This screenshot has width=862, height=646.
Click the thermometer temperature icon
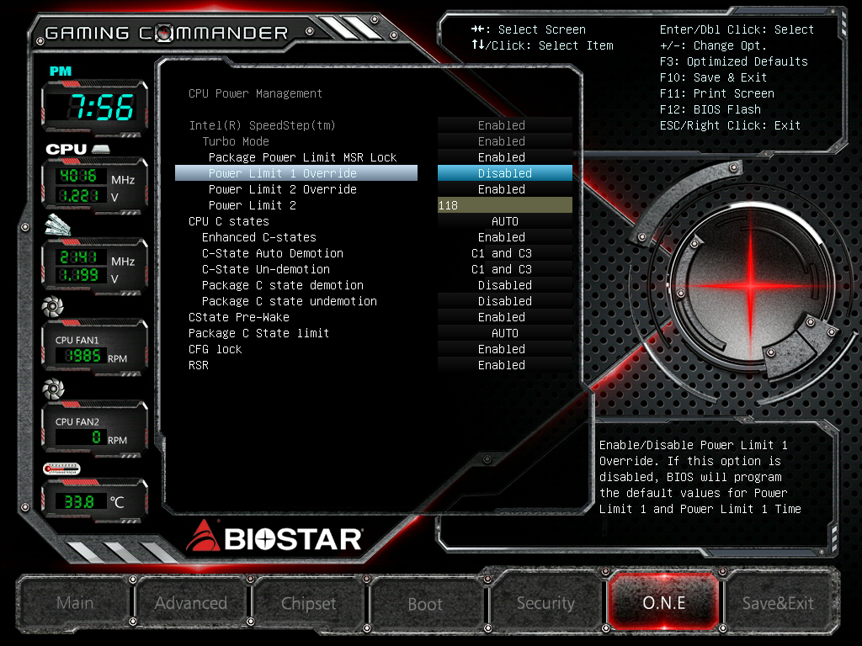tap(61, 469)
